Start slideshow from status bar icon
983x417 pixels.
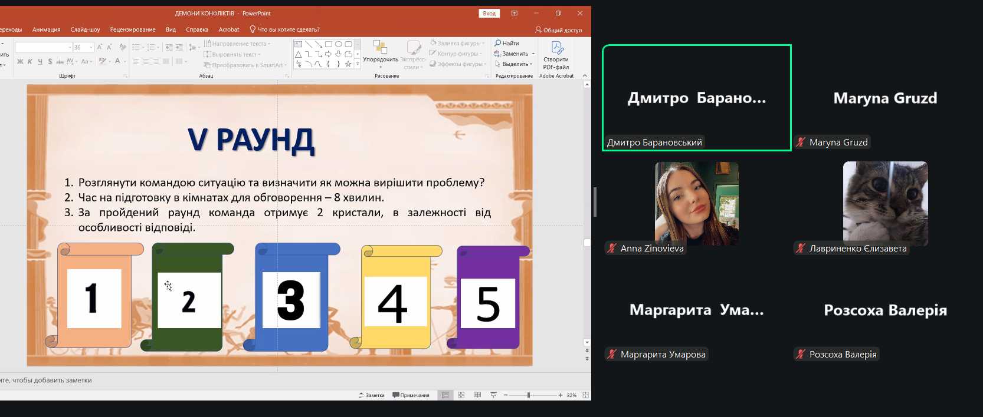(x=493, y=395)
